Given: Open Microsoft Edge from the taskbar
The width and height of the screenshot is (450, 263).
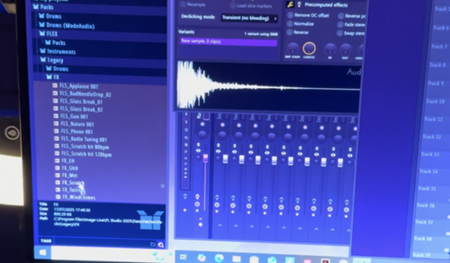Looking at the screenshot, I should 220,259.
